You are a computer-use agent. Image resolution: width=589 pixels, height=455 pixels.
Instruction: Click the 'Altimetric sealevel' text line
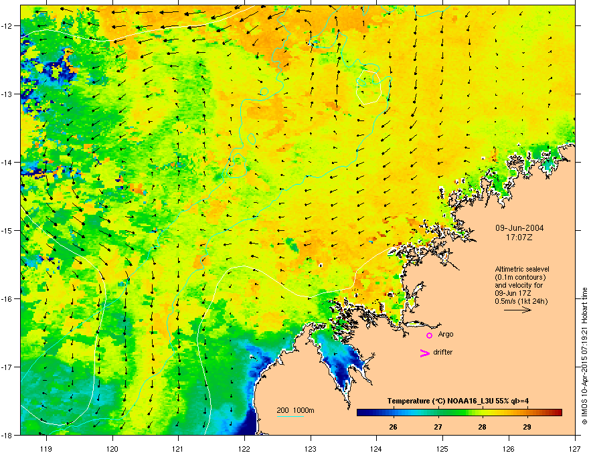tap(522, 269)
